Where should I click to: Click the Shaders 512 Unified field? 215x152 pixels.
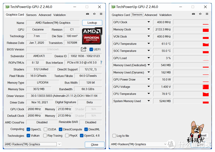click(41, 69)
